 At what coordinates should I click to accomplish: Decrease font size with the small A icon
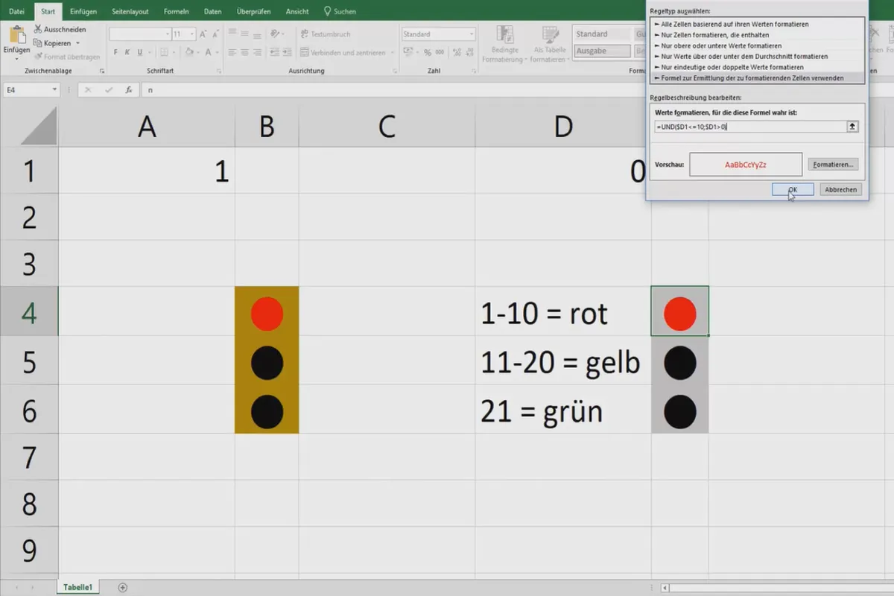click(x=216, y=34)
